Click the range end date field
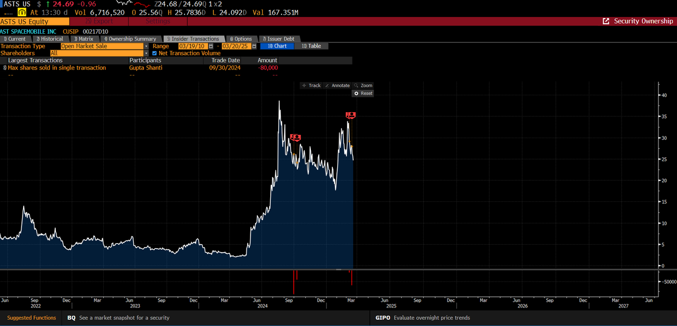The image size is (677, 326). tap(236, 46)
